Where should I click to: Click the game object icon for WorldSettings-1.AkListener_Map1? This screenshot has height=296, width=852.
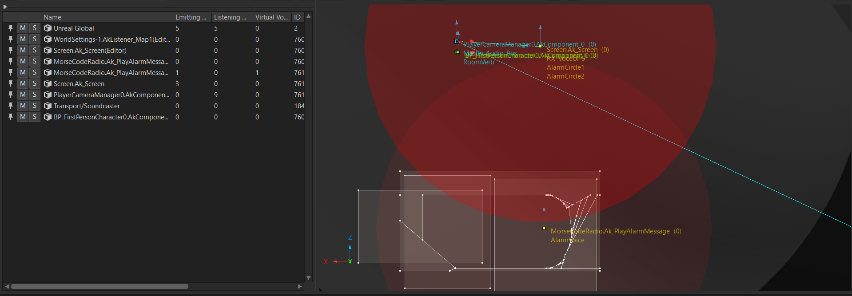tap(48, 39)
